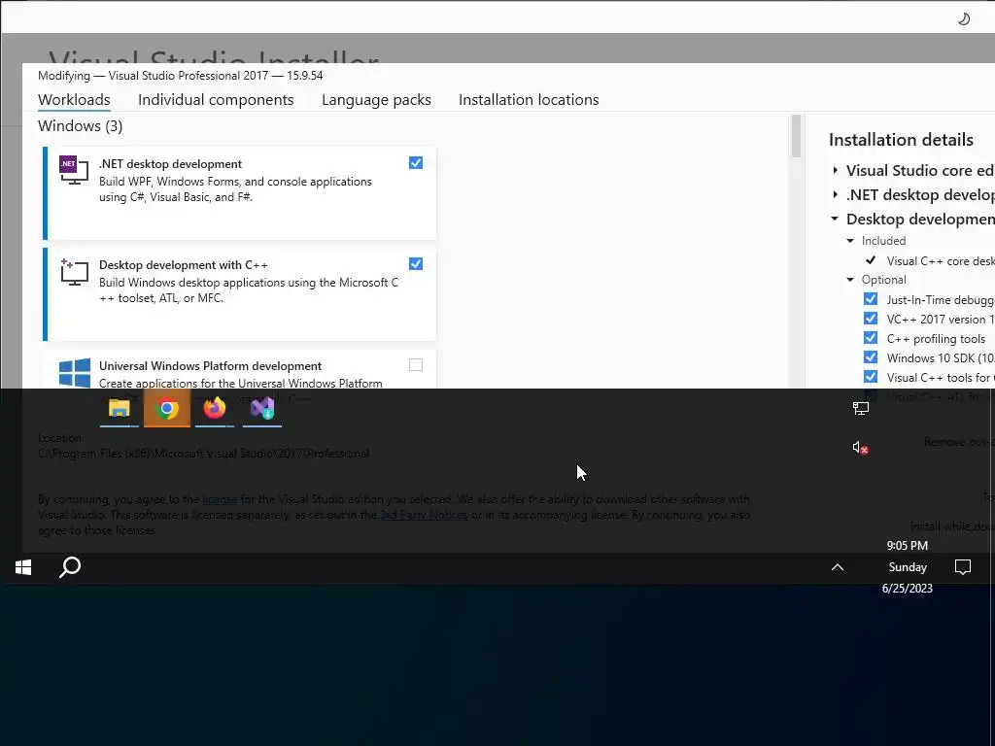Click the Desktop development with C++ monitor icon
Viewport: 995px width, 746px height.
(x=74, y=272)
